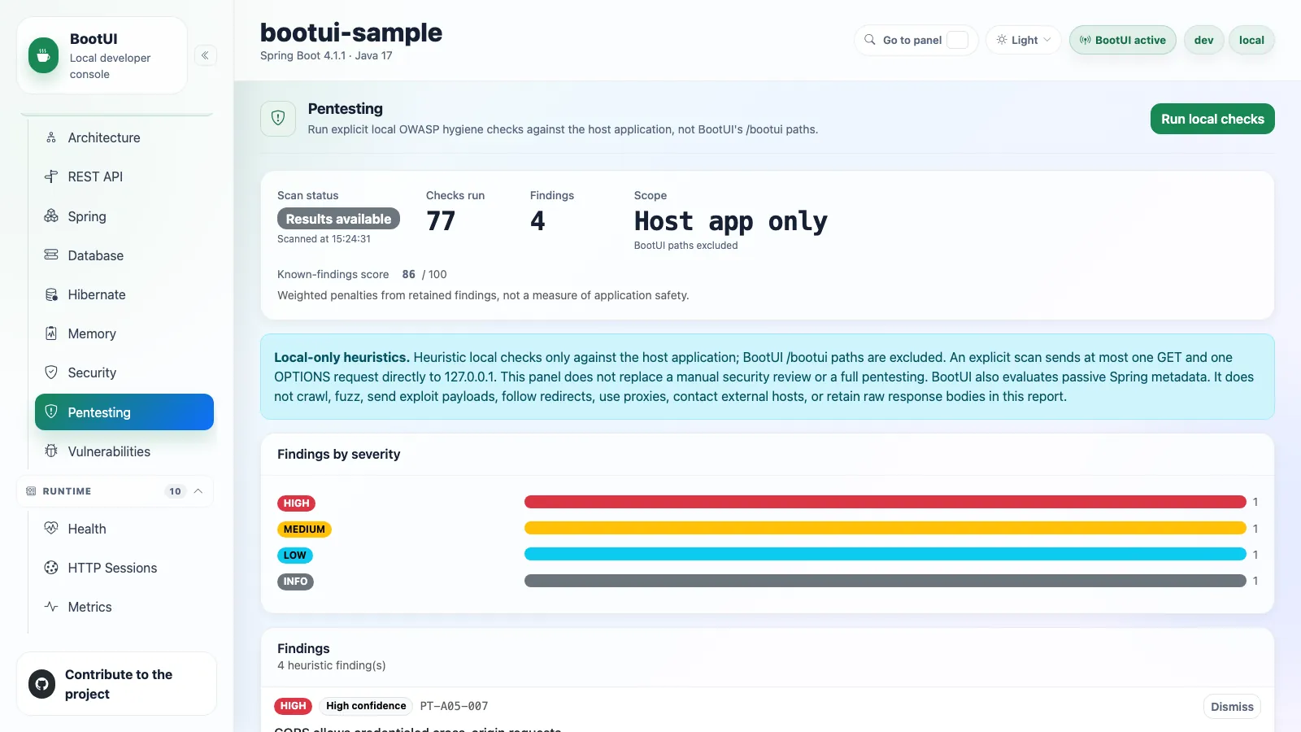Click the red HIGH severity bar
The image size is (1301, 732).
click(885, 502)
